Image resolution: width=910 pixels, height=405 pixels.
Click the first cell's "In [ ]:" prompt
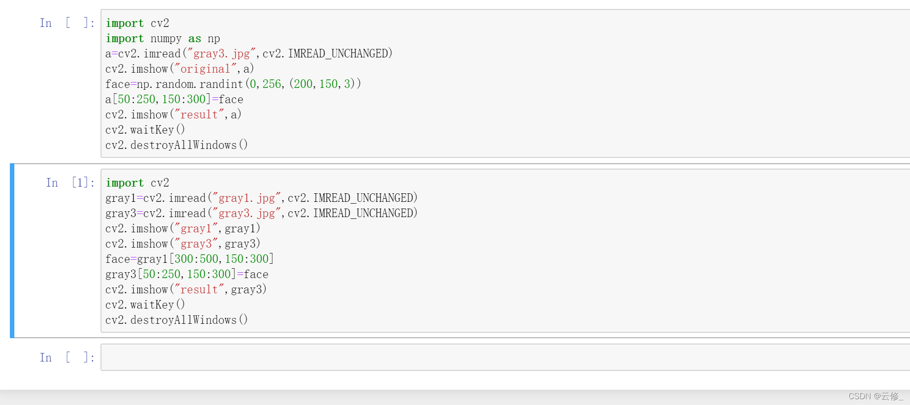(x=67, y=23)
